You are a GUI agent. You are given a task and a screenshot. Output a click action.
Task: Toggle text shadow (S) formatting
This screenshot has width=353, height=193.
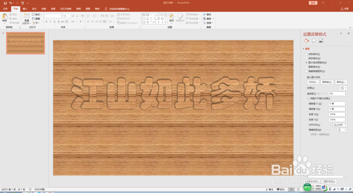(59, 22)
